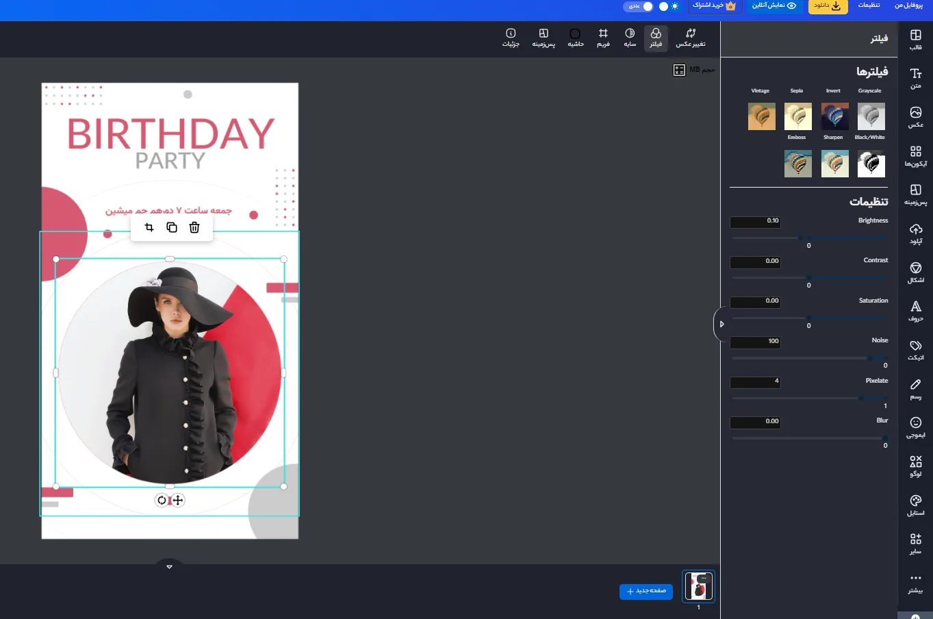933x619 pixels.
Task: Open the اشکال shapes panel
Action: pyautogui.click(x=915, y=273)
